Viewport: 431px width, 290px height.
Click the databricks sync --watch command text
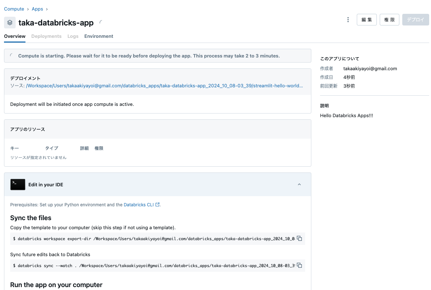pos(154,266)
